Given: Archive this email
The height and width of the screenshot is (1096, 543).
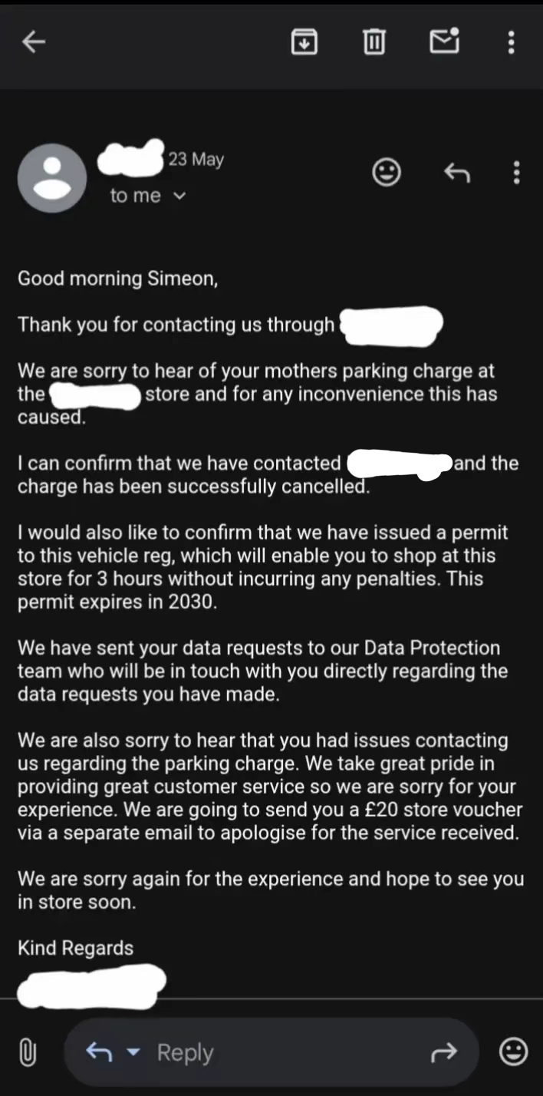Looking at the screenshot, I should click(304, 41).
